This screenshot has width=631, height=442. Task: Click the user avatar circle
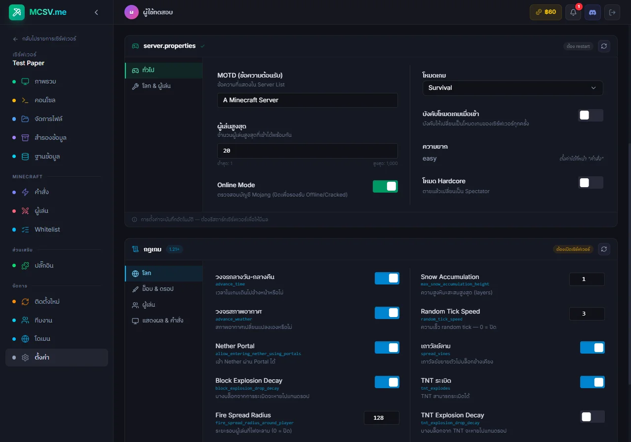coord(131,12)
